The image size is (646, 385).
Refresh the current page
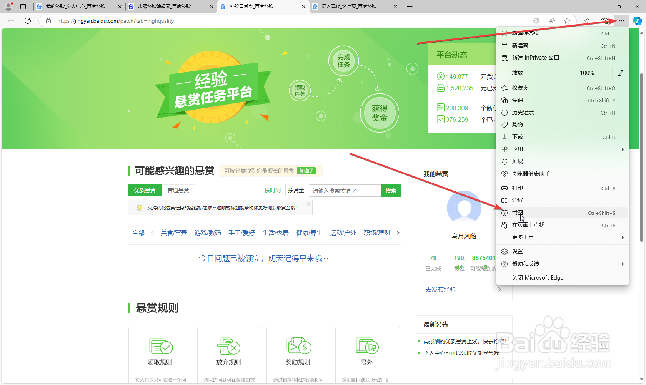pos(28,21)
